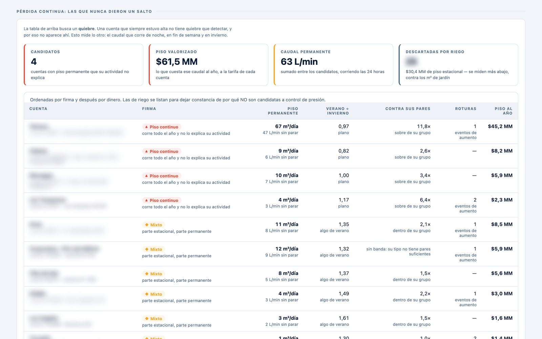Screen dimensions: 542x339
Task: Click the Piso continuo badge in the 9 m³/día row
Action: [162, 151]
